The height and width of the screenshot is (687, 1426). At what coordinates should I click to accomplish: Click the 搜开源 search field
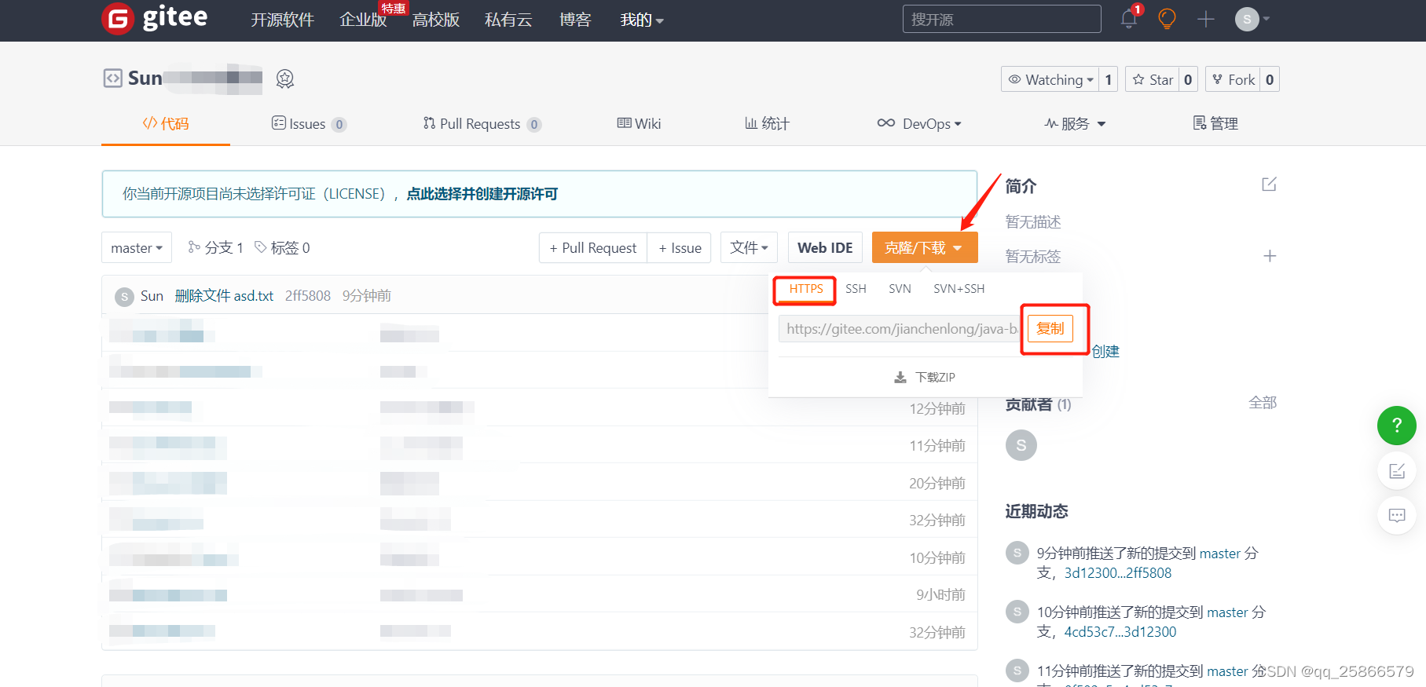point(1002,19)
